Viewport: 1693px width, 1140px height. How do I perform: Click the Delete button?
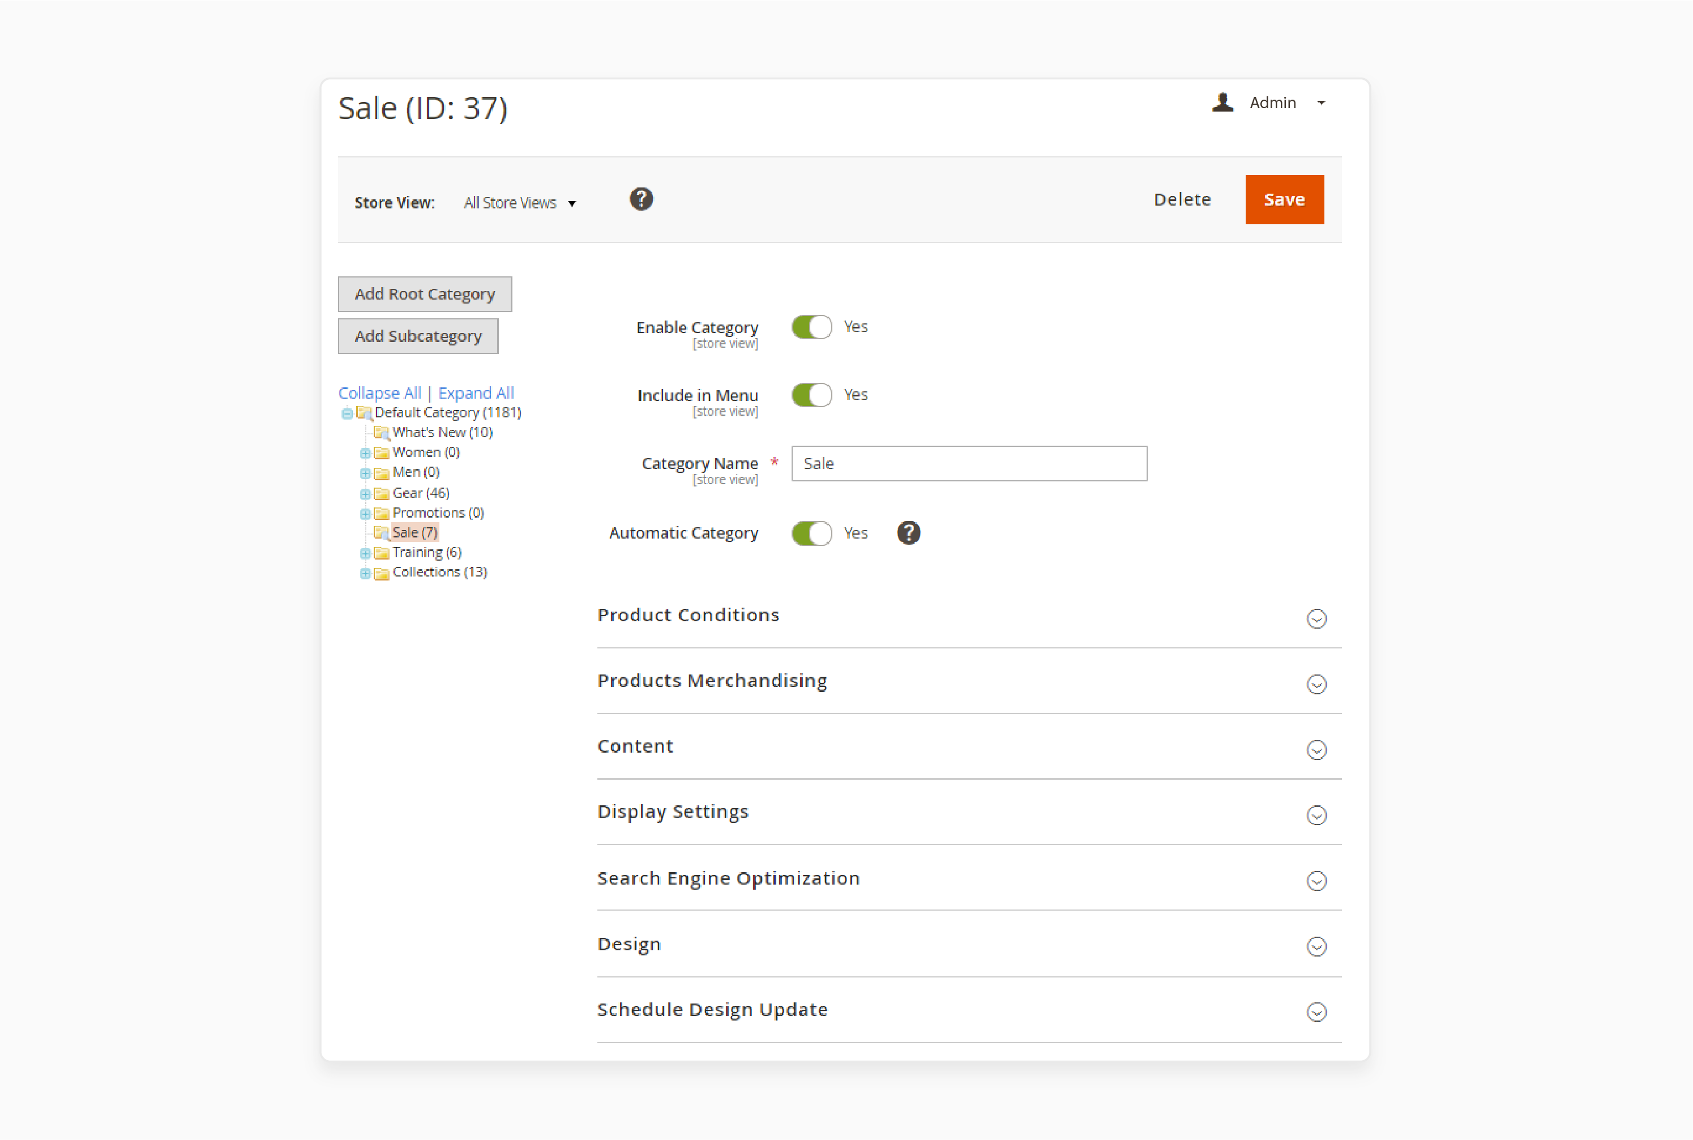[1182, 199]
